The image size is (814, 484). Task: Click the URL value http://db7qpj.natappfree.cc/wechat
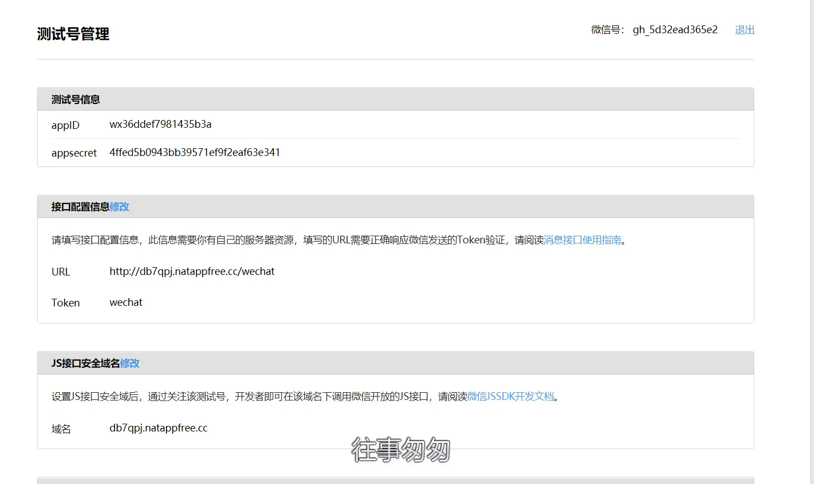(192, 272)
